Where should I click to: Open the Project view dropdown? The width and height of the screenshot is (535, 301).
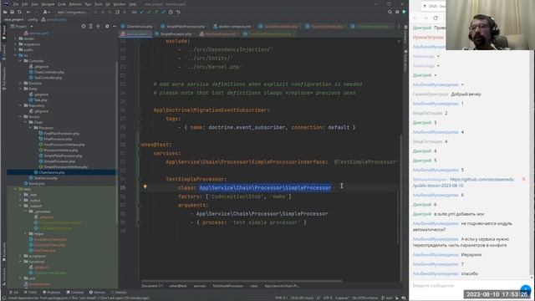click(22, 26)
